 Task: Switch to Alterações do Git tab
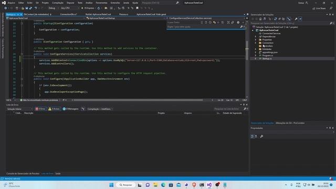290,123
